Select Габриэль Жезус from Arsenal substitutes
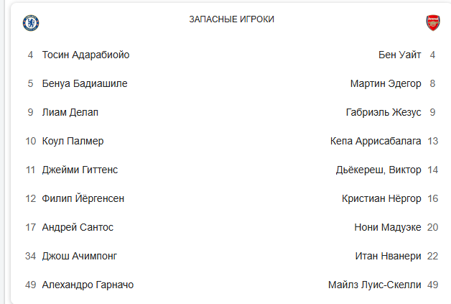Image resolution: width=451 pixels, height=304 pixels. pyautogui.click(x=383, y=112)
